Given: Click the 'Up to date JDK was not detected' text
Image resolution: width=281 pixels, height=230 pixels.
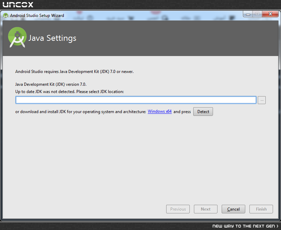Looking at the screenshot, I should 69,92.
